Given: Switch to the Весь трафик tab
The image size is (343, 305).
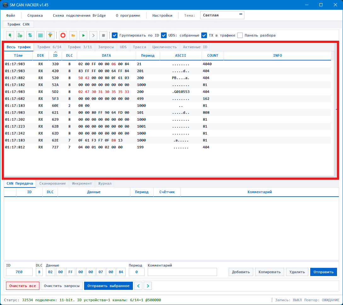Looking at the screenshot, I should click(x=19, y=47).
